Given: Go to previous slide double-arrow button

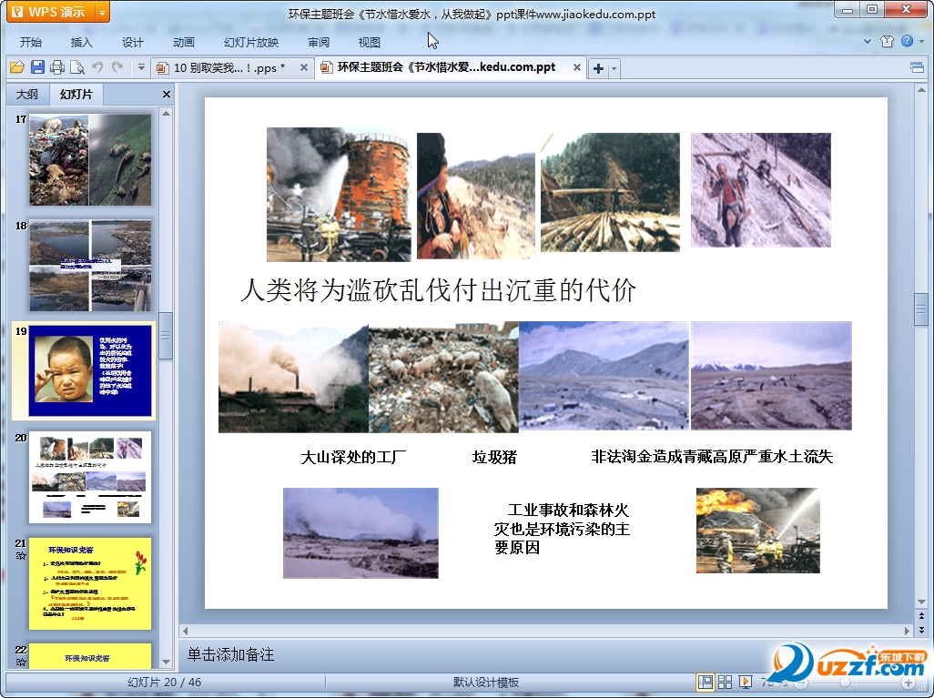Looking at the screenshot, I should pyautogui.click(x=921, y=616).
